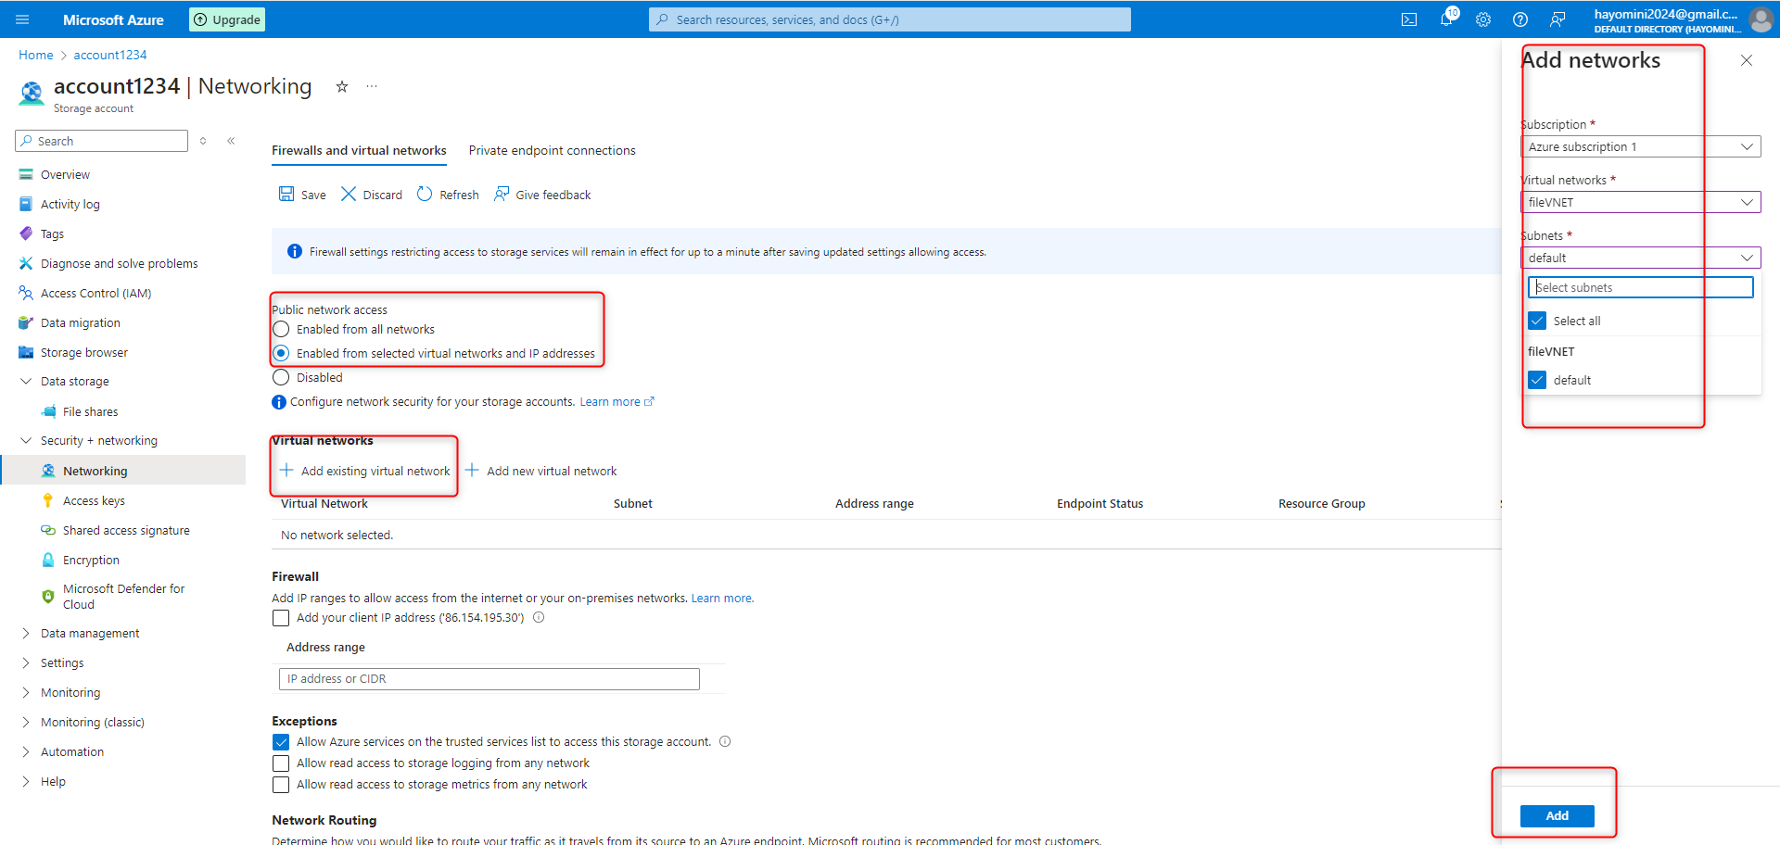Click the Upgrade button

tap(227, 19)
